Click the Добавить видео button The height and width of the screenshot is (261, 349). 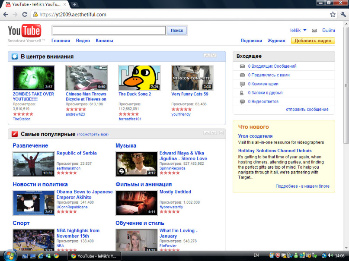click(313, 41)
